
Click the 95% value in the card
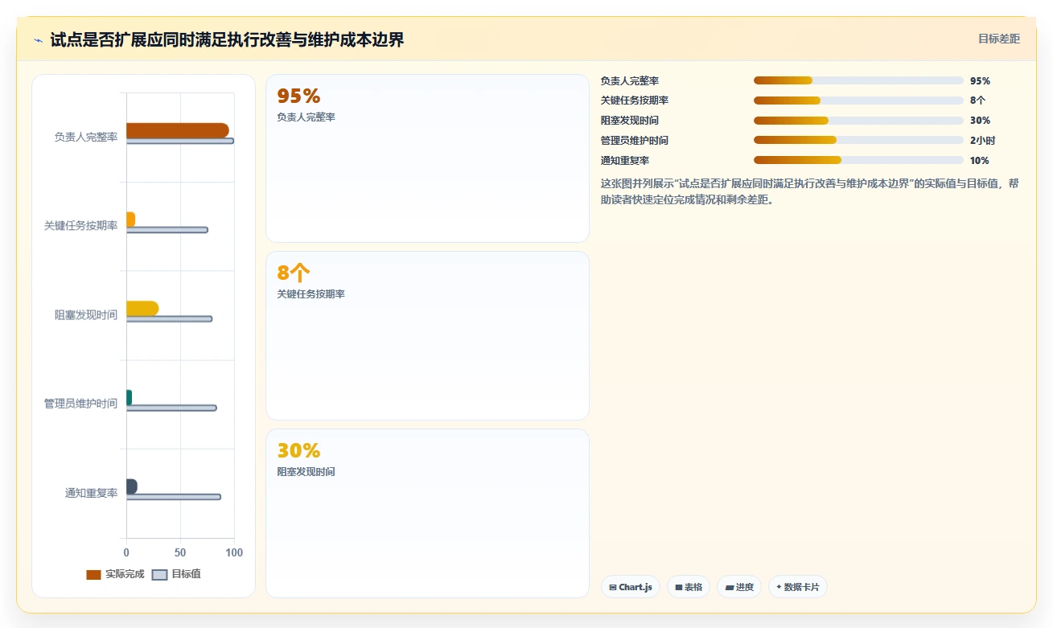point(298,96)
